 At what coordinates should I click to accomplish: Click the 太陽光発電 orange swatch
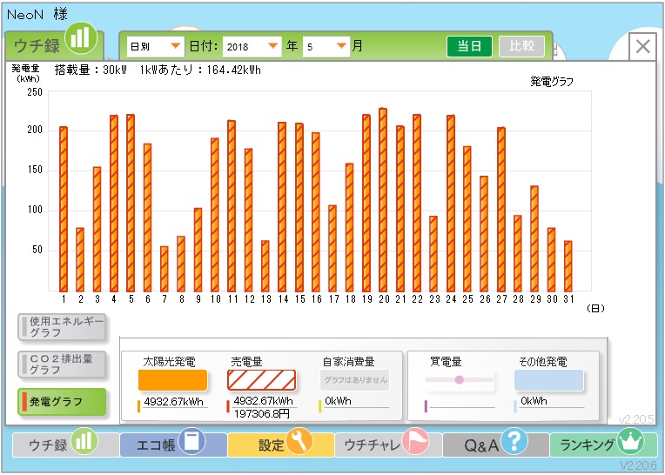click(172, 379)
